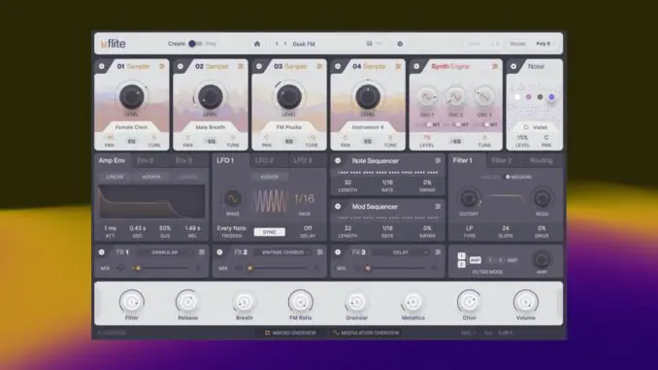Click the LINEAR button in Amp Env
This screenshot has height=370, width=658.
click(115, 177)
